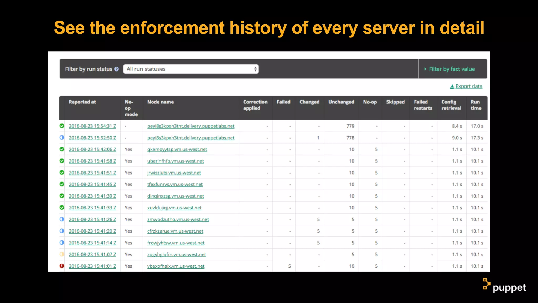Viewport: 538px width, 303px height.
Task: Click green success icon for 15:54:31 report
Action: pos(62,126)
